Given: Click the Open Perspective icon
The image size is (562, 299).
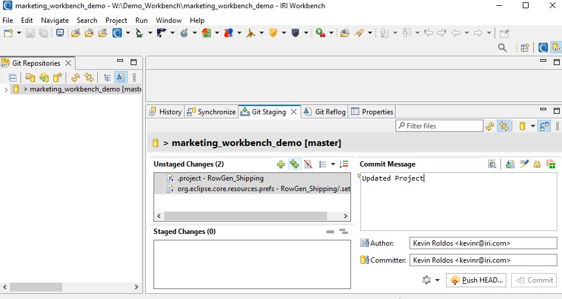Looking at the screenshot, I should coord(524,47).
